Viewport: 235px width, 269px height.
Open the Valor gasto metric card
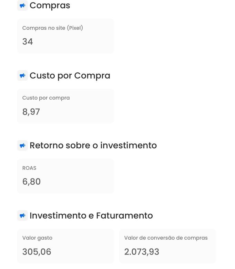(x=65, y=246)
